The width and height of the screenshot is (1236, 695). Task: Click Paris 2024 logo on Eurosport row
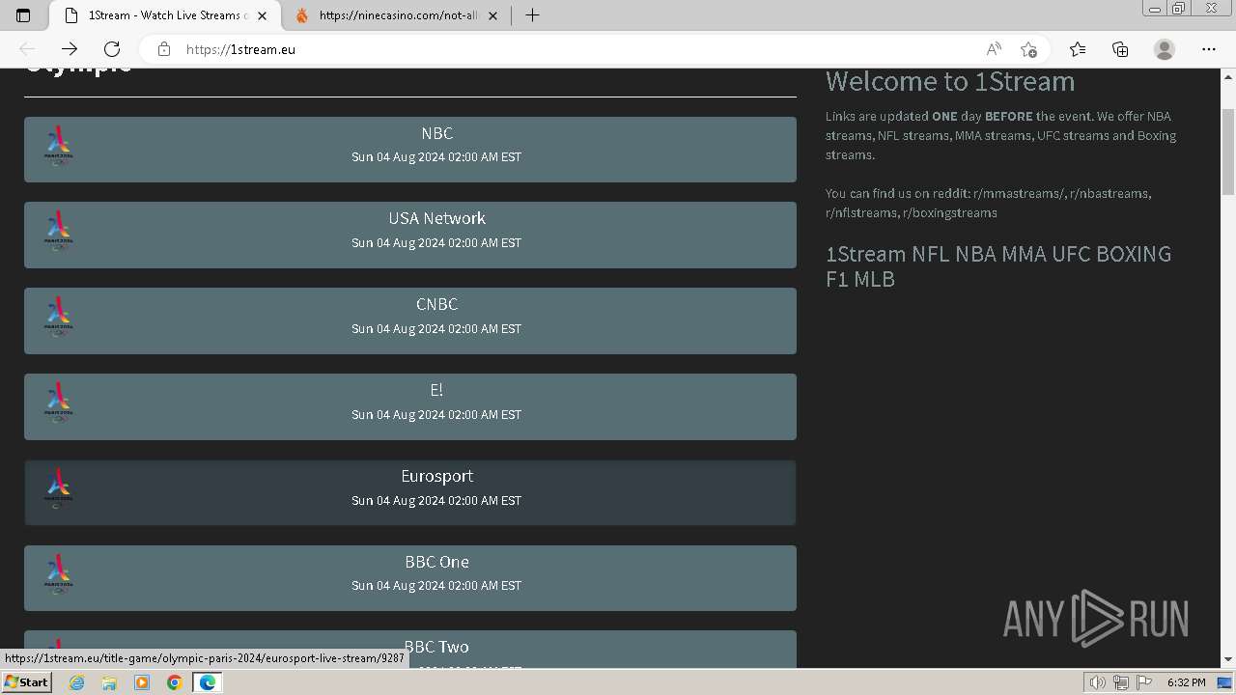58,489
